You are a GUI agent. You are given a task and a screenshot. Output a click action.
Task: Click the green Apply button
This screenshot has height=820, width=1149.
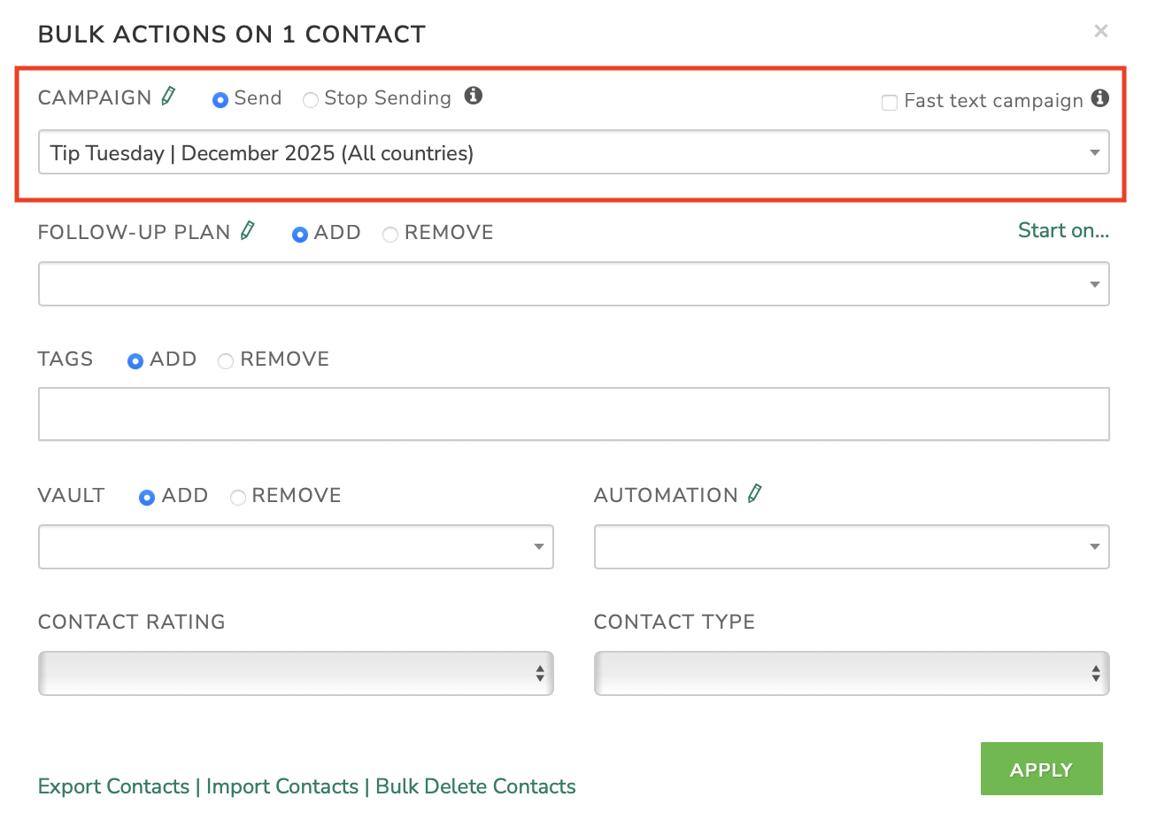pyautogui.click(x=1041, y=770)
